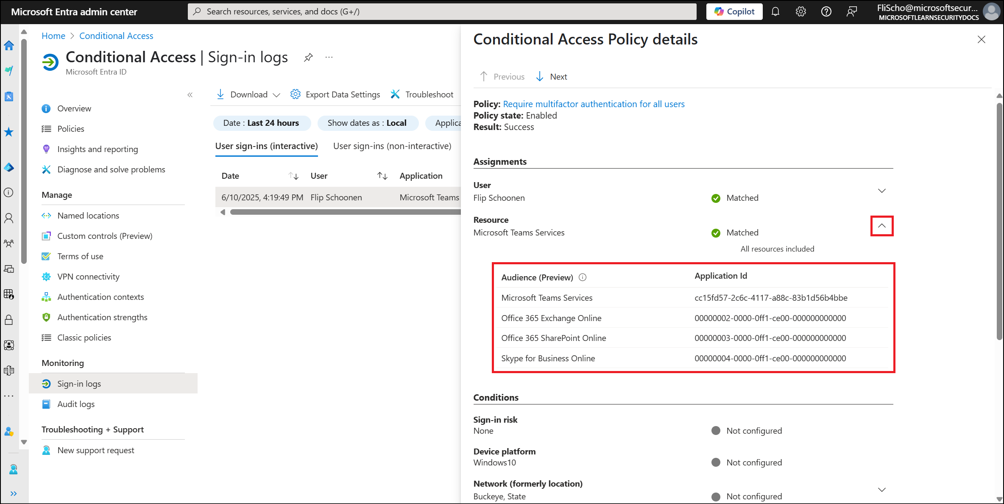The width and height of the screenshot is (1004, 504).
Task: Expand the Network condition chevron
Action: [881, 490]
